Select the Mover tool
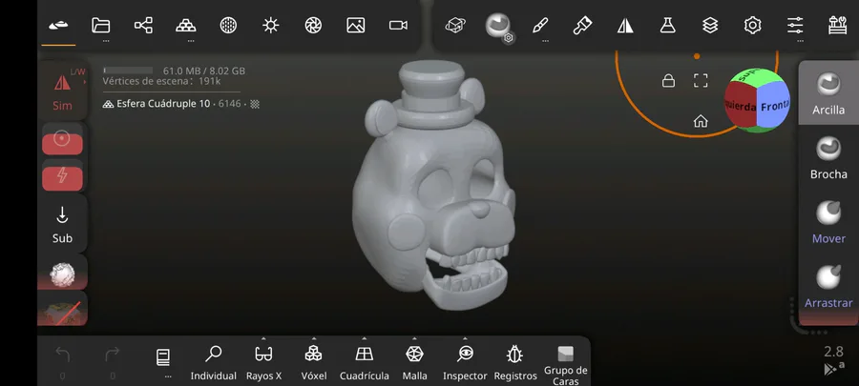The image size is (859, 386). point(828,222)
